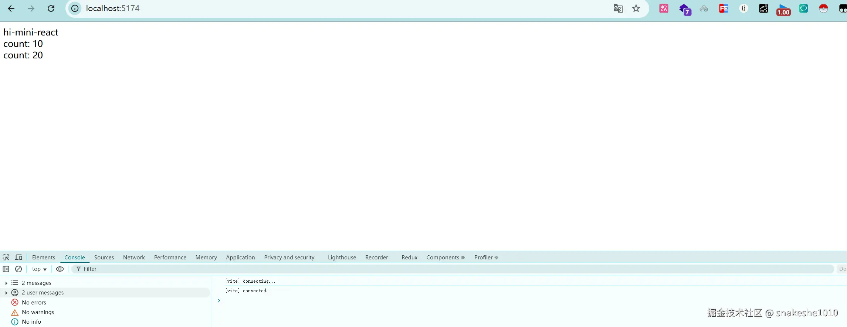Click the 'count: 20' text
Viewport: 847px width, 327px height.
[x=23, y=55]
